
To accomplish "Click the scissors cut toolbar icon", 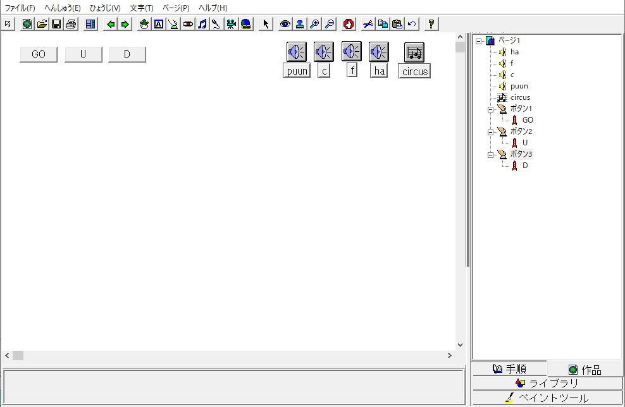I will tap(368, 24).
